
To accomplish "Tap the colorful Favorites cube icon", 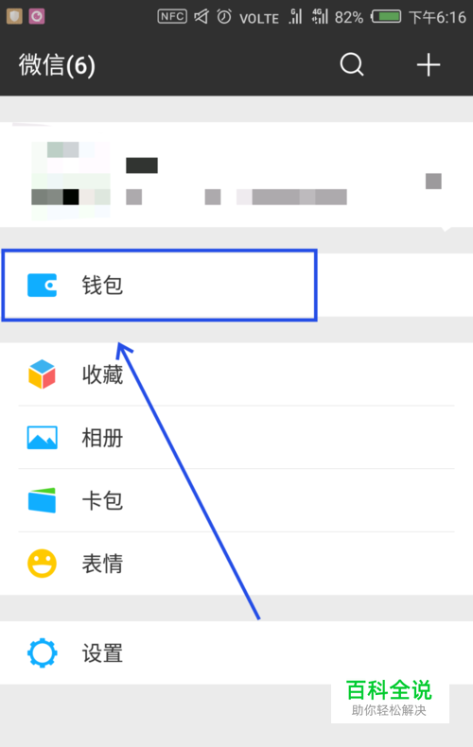I will 42,374.
